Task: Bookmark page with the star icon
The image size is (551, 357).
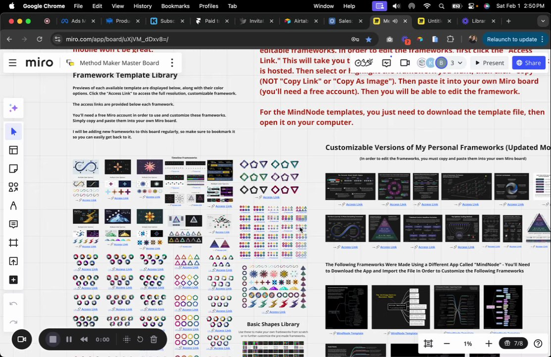Action: click(x=369, y=40)
